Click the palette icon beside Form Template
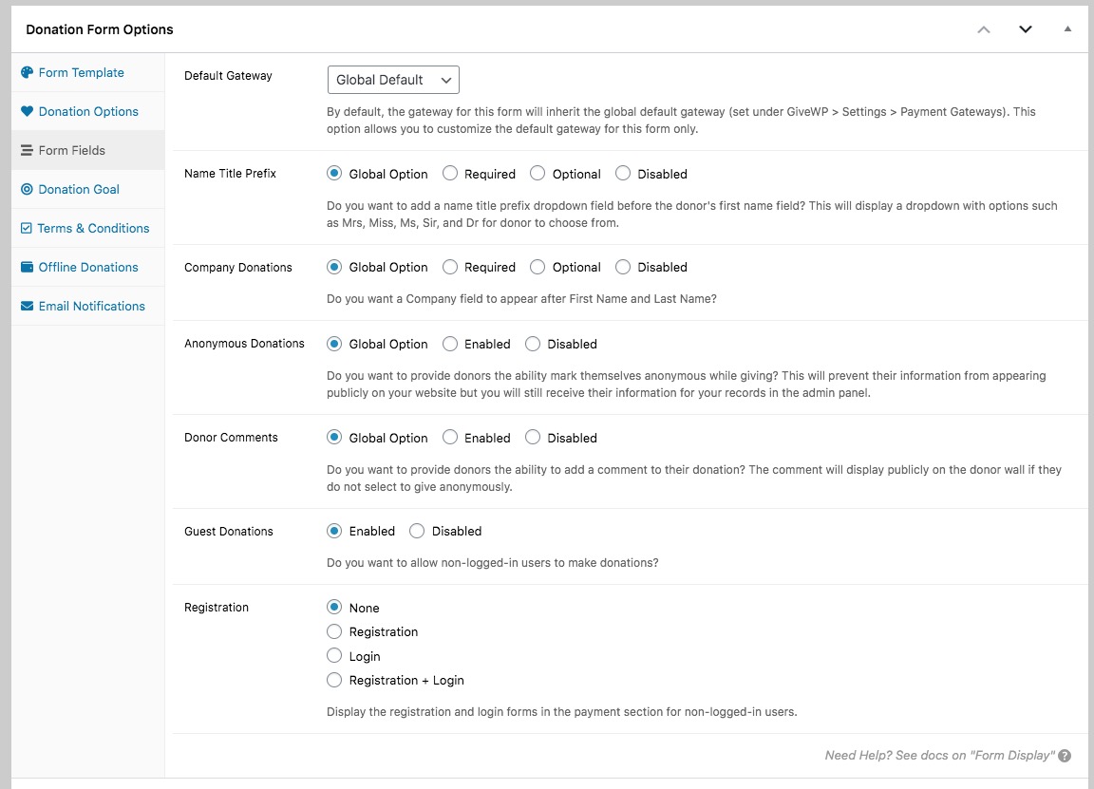The height and width of the screenshot is (789, 1094). coord(27,72)
